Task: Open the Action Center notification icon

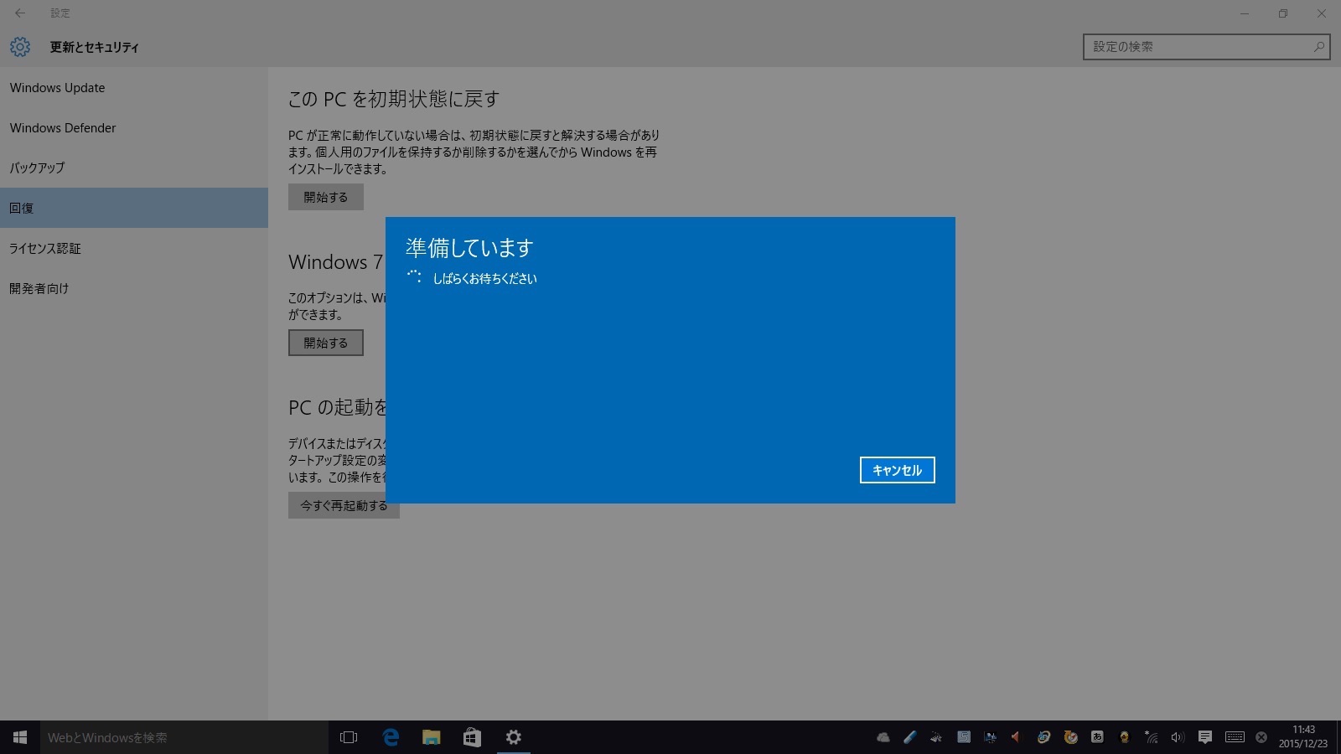Action: coord(1205,737)
